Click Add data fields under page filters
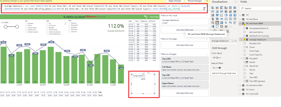The height and width of the screenshot is (107, 281). click(185, 45)
